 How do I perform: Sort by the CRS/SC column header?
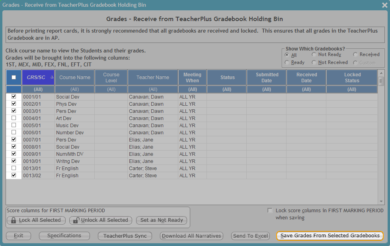[x=38, y=77]
